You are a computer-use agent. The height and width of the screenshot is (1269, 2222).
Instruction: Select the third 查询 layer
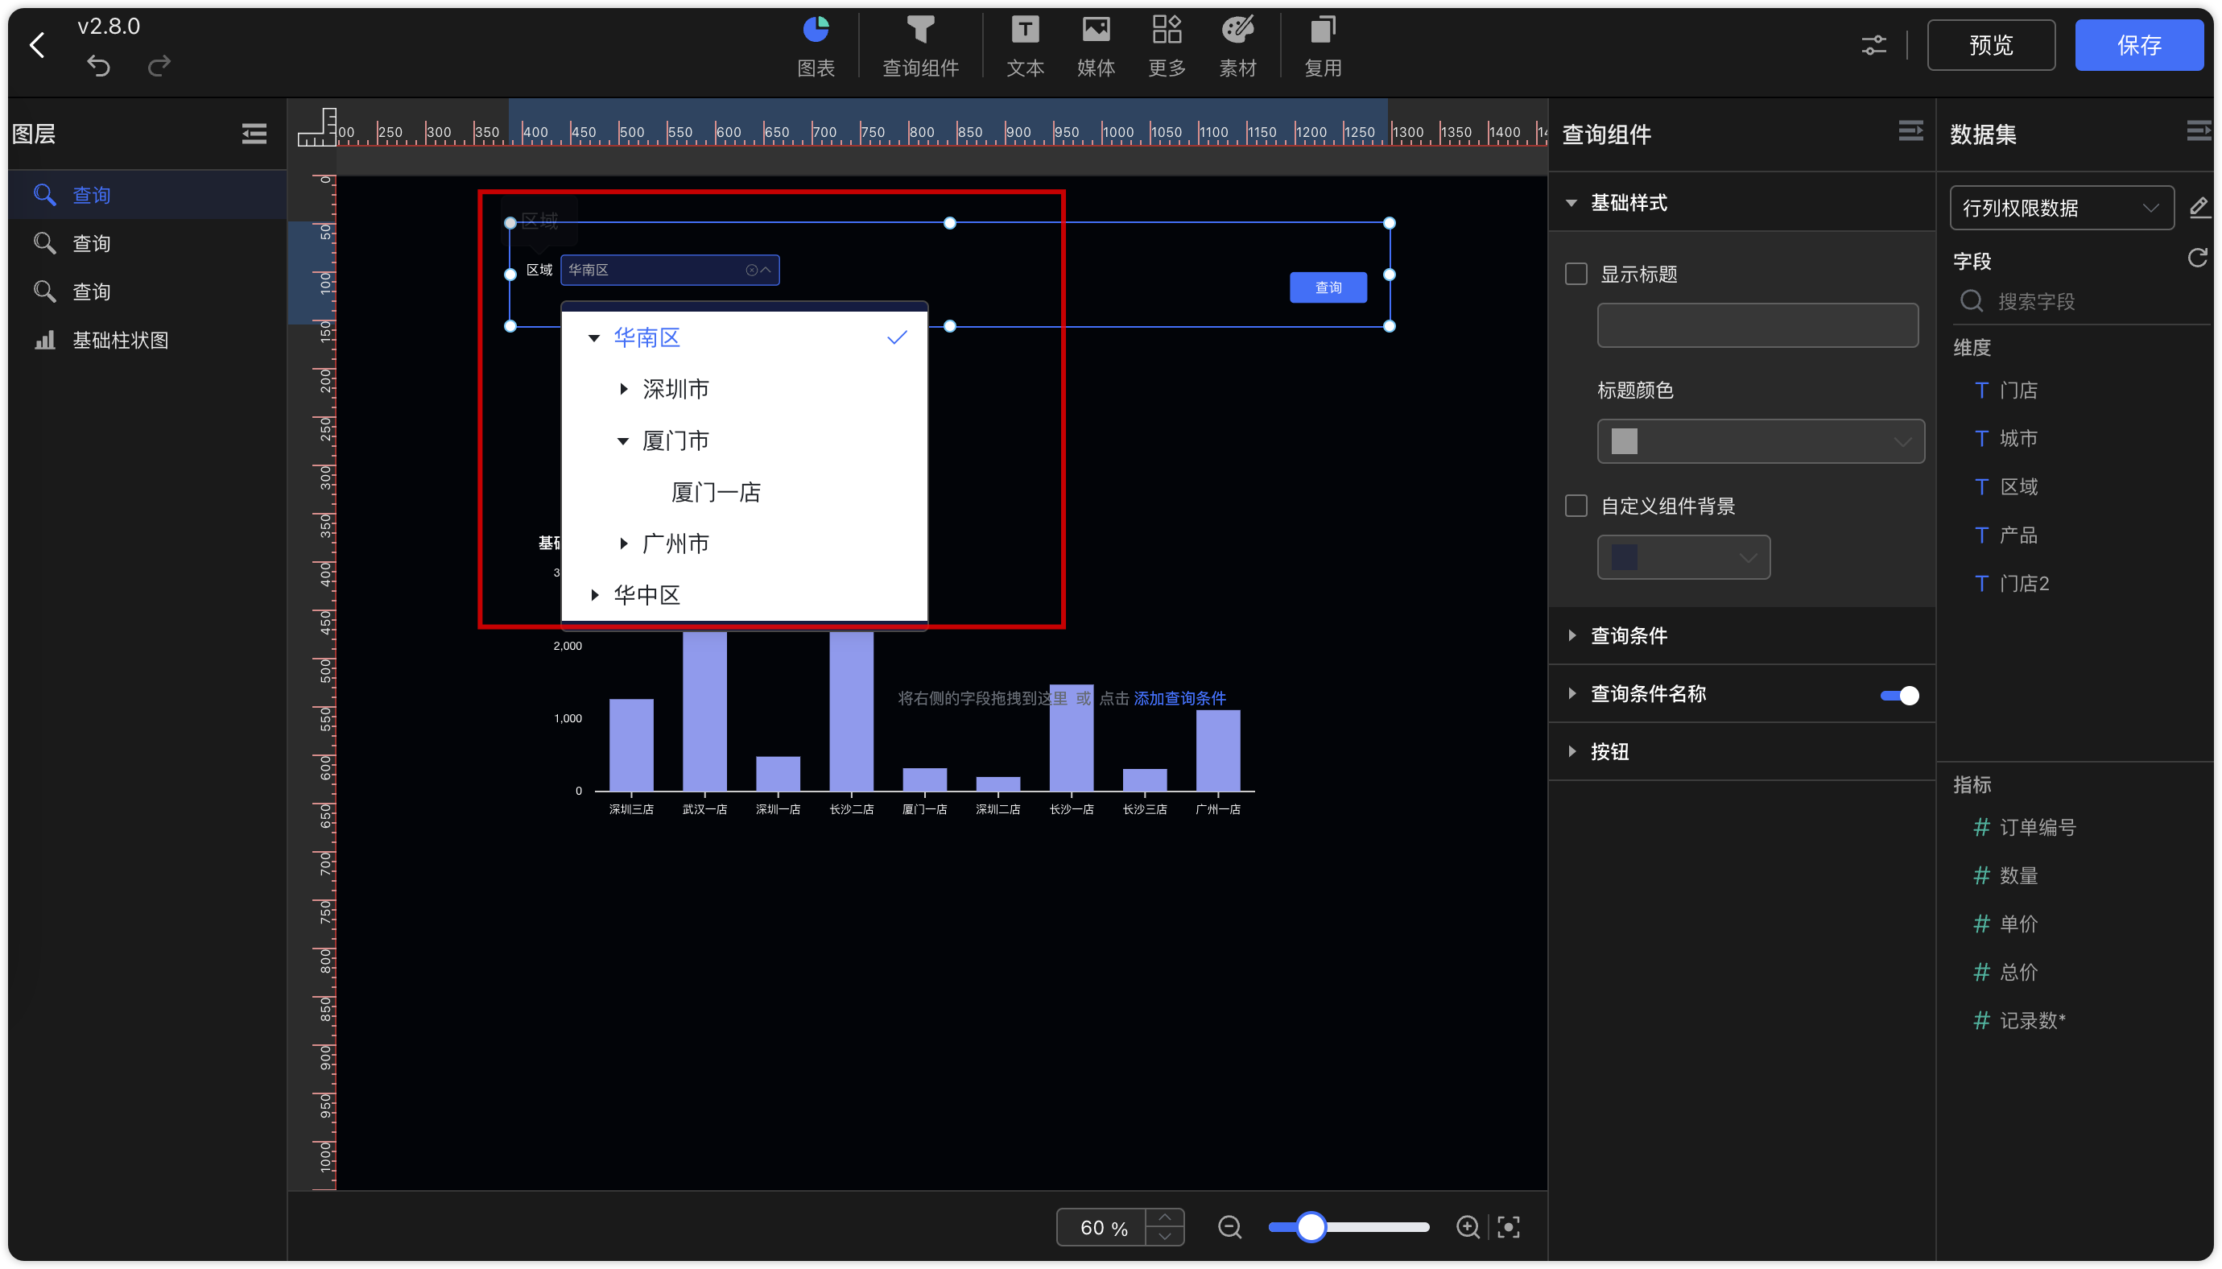[147, 291]
